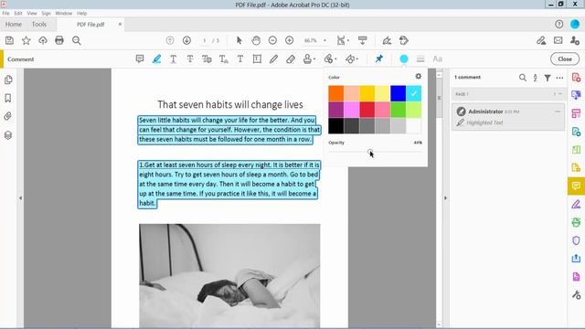Pick the green color swatch

click(399, 110)
